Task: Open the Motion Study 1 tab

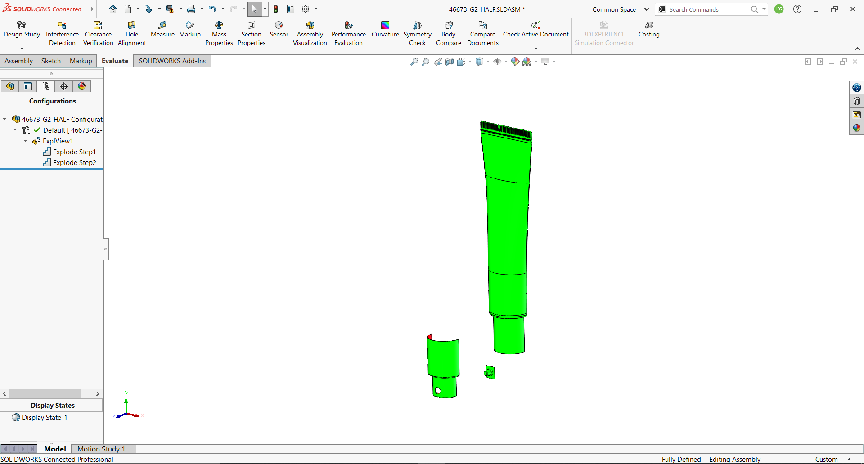Action: pyautogui.click(x=101, y=448)
